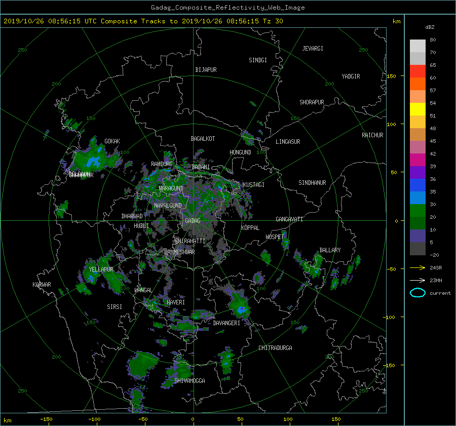
Task: Click the GADAG radar center label
Action: pyautogui.click(x=193, y=221)
